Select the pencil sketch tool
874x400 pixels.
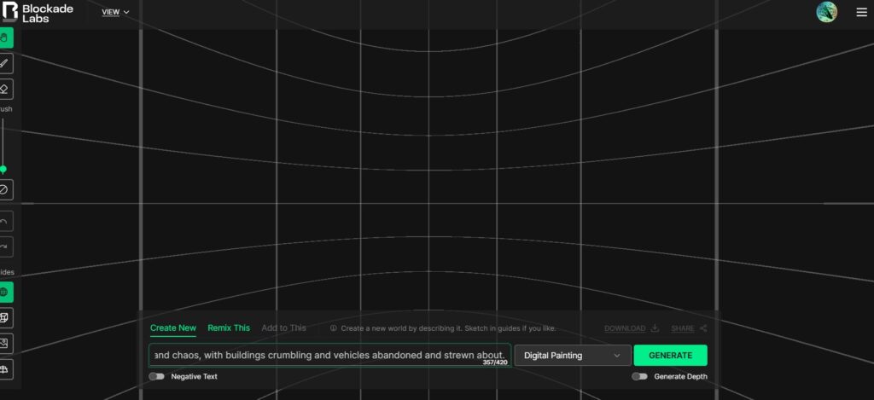pos(5,63)
